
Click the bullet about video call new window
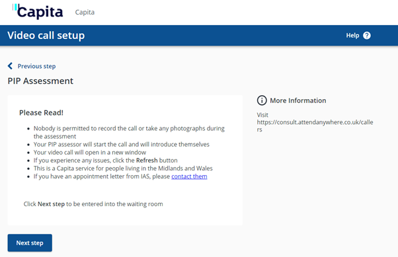[90, 153]
